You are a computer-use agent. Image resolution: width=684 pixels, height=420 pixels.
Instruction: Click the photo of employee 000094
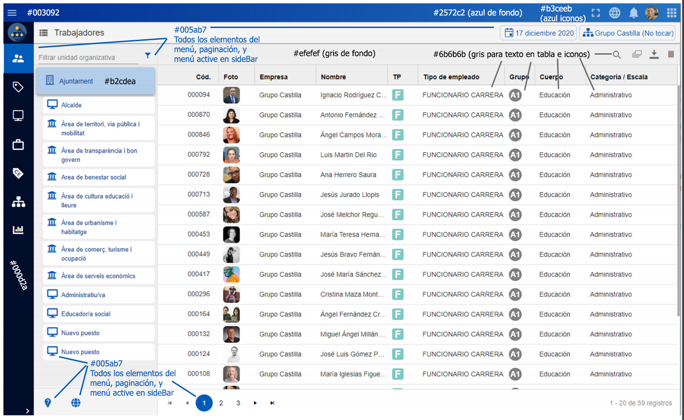231,95
